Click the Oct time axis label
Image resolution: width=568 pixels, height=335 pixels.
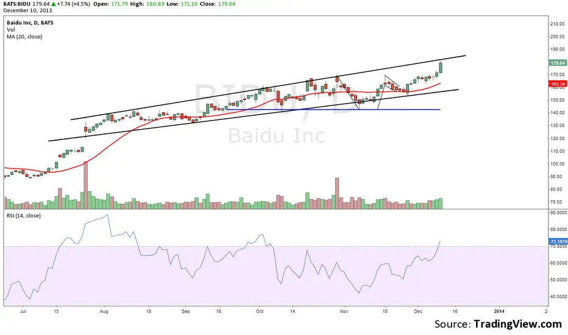coord(260,311)
